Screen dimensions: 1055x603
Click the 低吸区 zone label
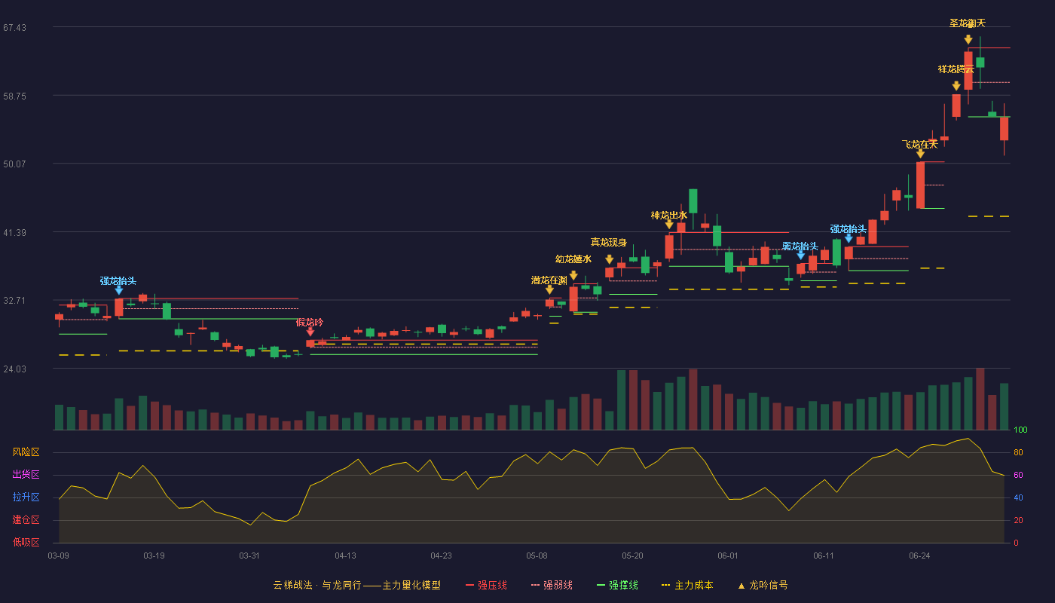coord(26,542)
